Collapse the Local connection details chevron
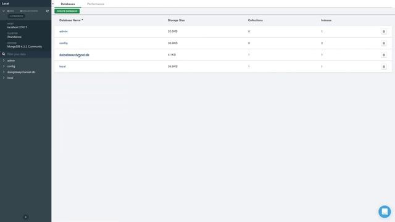 [4, 11]
